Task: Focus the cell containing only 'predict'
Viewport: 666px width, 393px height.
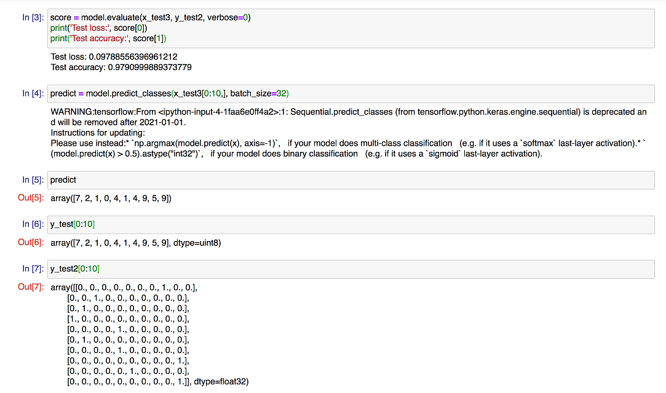Action: pyautogui.click(x=351, y=180)
